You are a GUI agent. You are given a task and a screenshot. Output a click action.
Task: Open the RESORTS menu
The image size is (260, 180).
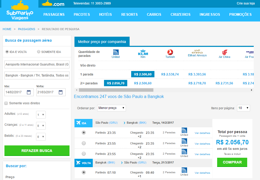[130, 14]
